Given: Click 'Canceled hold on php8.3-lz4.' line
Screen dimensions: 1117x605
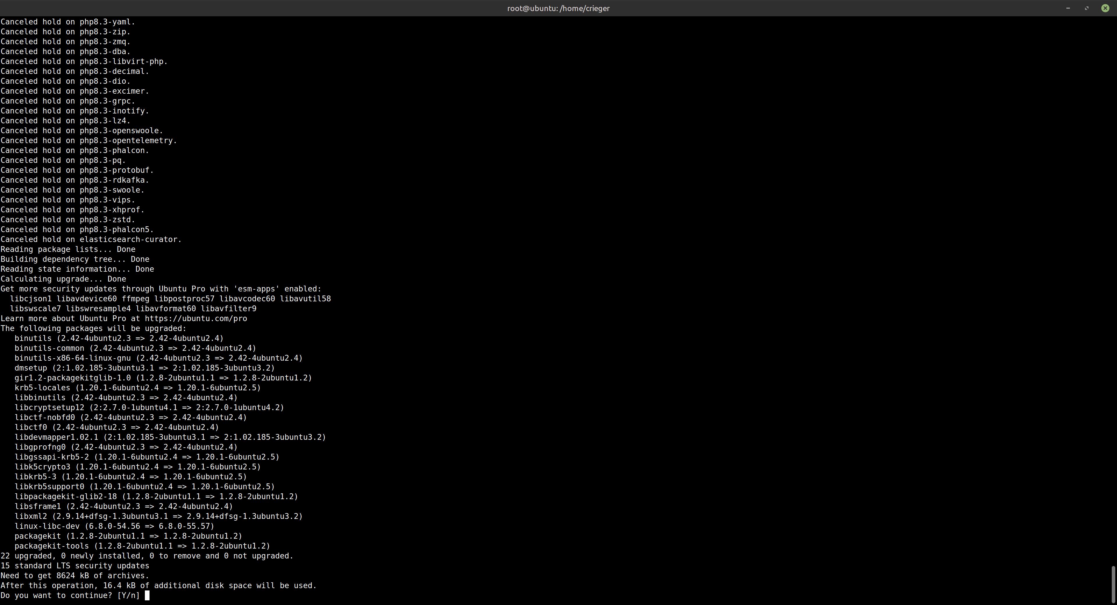Looking at the screenshot, I should pos(65,121).
